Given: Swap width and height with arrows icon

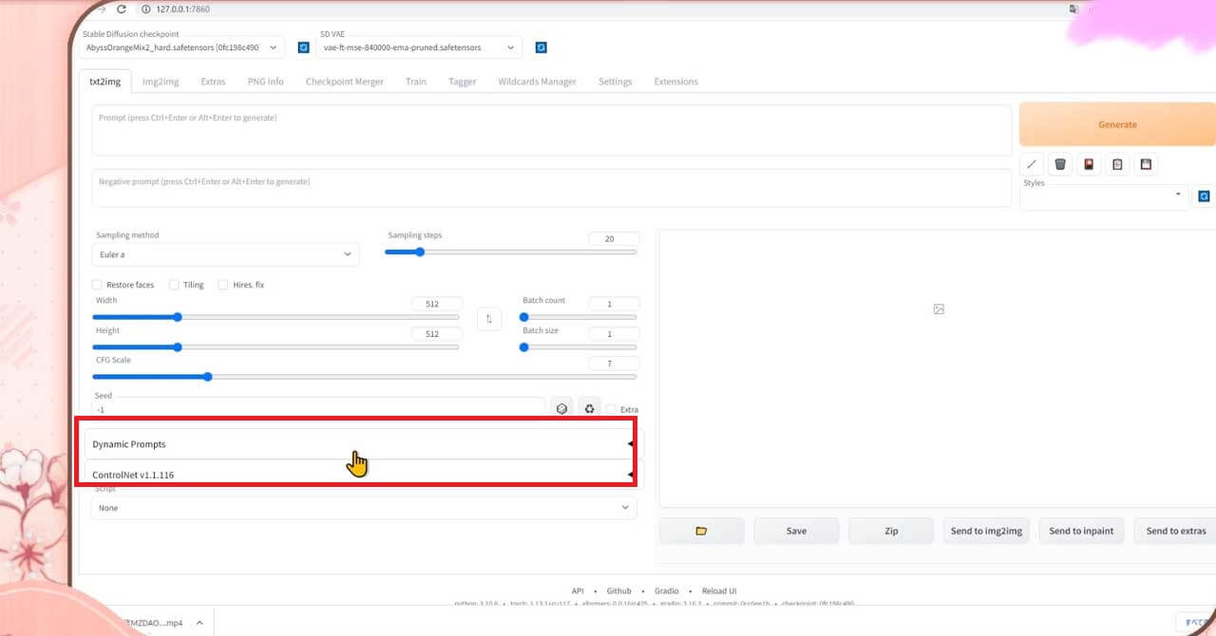Looking at the screenshot, I should click(489, 319).
